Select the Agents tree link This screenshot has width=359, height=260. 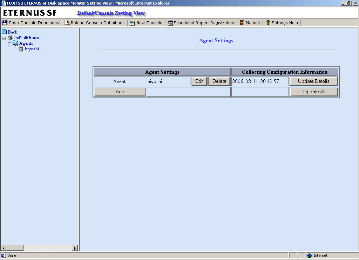coord(26,43)
